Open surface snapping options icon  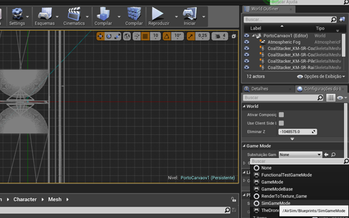pyautogui.click(x=137, y=36)
